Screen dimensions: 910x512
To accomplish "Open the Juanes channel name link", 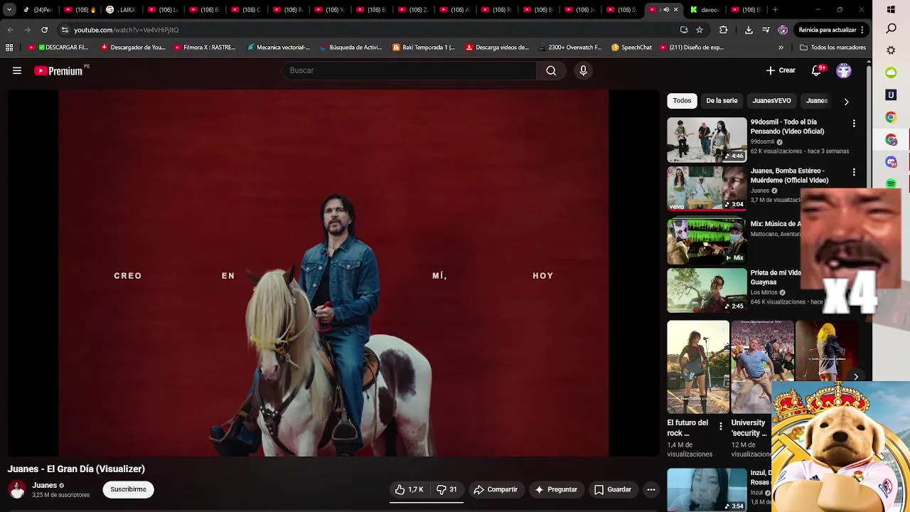I will [44, 485].
